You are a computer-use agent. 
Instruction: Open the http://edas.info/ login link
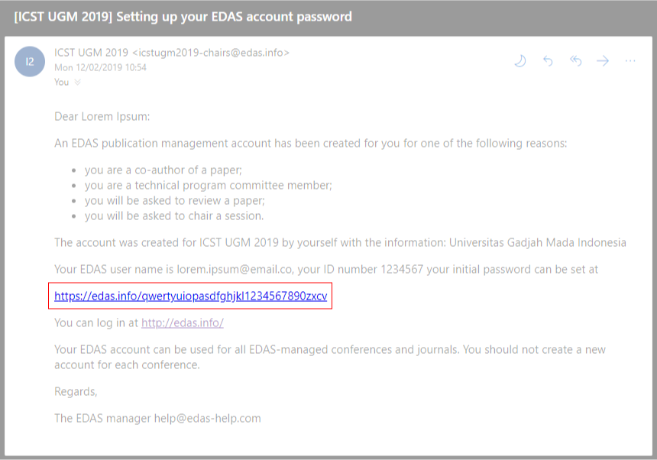tap(182, 322)
